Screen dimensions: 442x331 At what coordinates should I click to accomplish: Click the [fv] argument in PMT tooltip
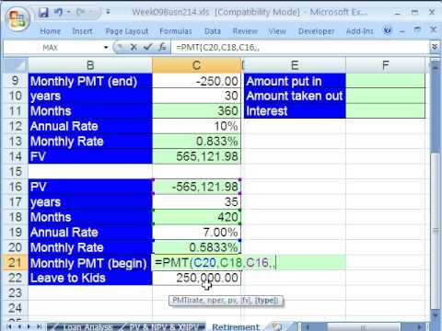(x=246, y=301)
